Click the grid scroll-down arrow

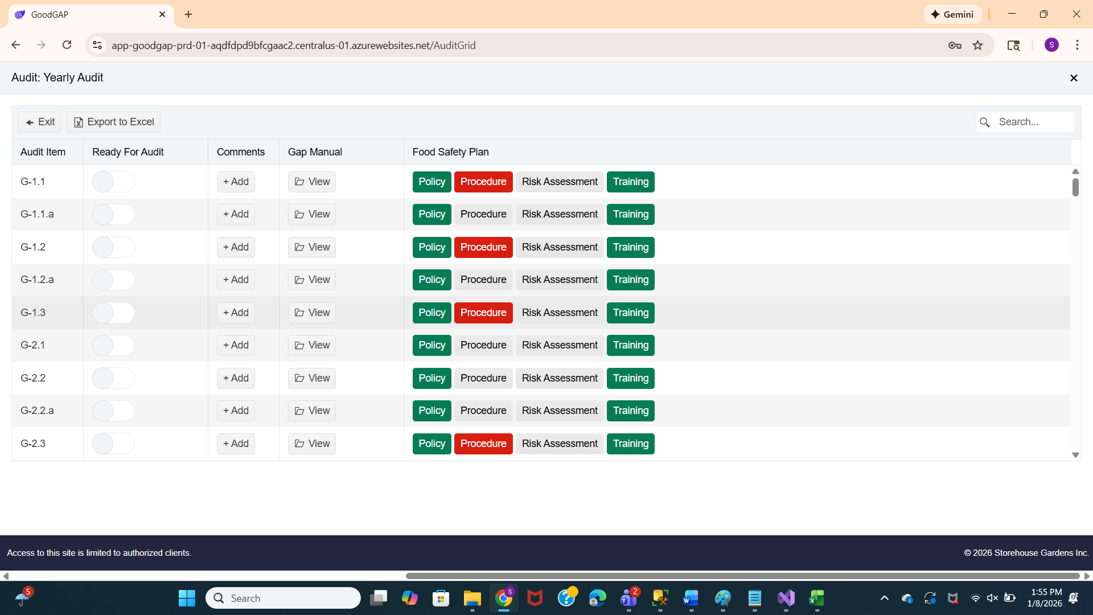(1075, 454)
